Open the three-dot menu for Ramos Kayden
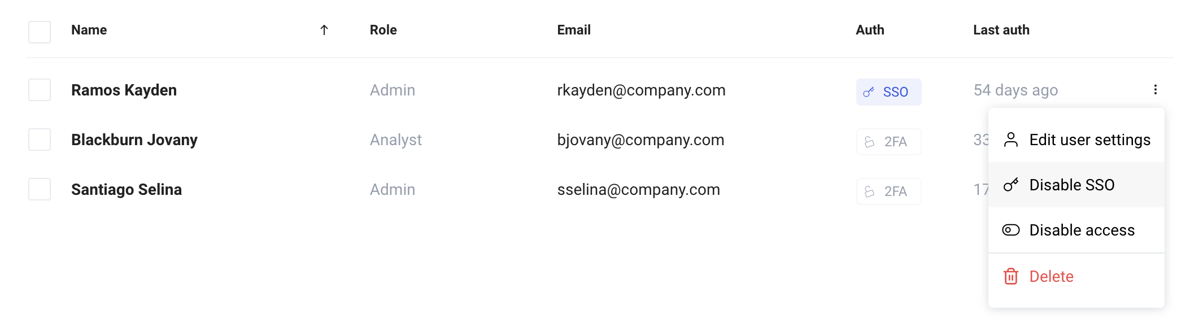Screen dimensions: 1190x327 pos(1155,90)
